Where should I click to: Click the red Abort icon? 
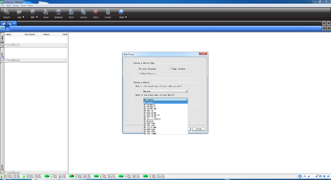point(96,12)
